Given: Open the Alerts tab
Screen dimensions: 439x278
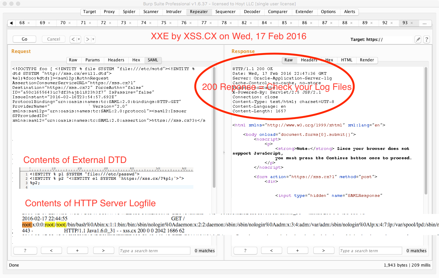Looking at the screenshot, I should pos(350,12).
